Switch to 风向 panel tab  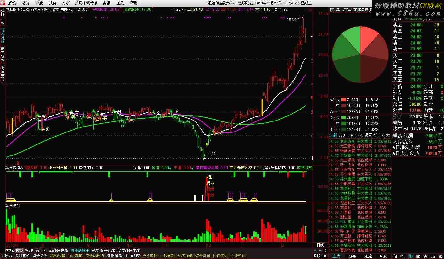pyautogui.click(x=384, y=256)
